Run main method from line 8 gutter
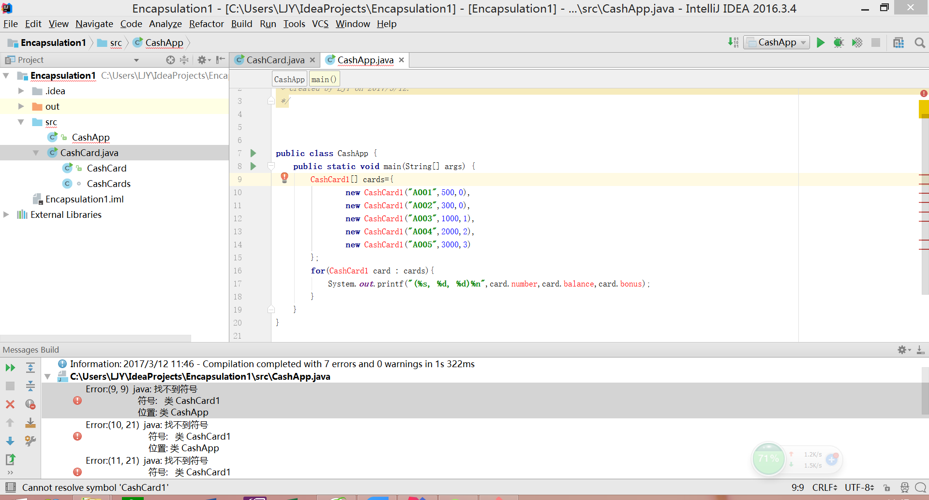Screen dimensions: 929x500 click(x=253, y=166)
